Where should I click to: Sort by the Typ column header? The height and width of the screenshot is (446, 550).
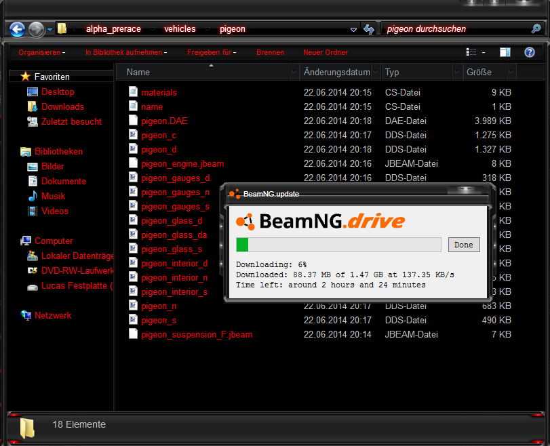tap(417, 72)
